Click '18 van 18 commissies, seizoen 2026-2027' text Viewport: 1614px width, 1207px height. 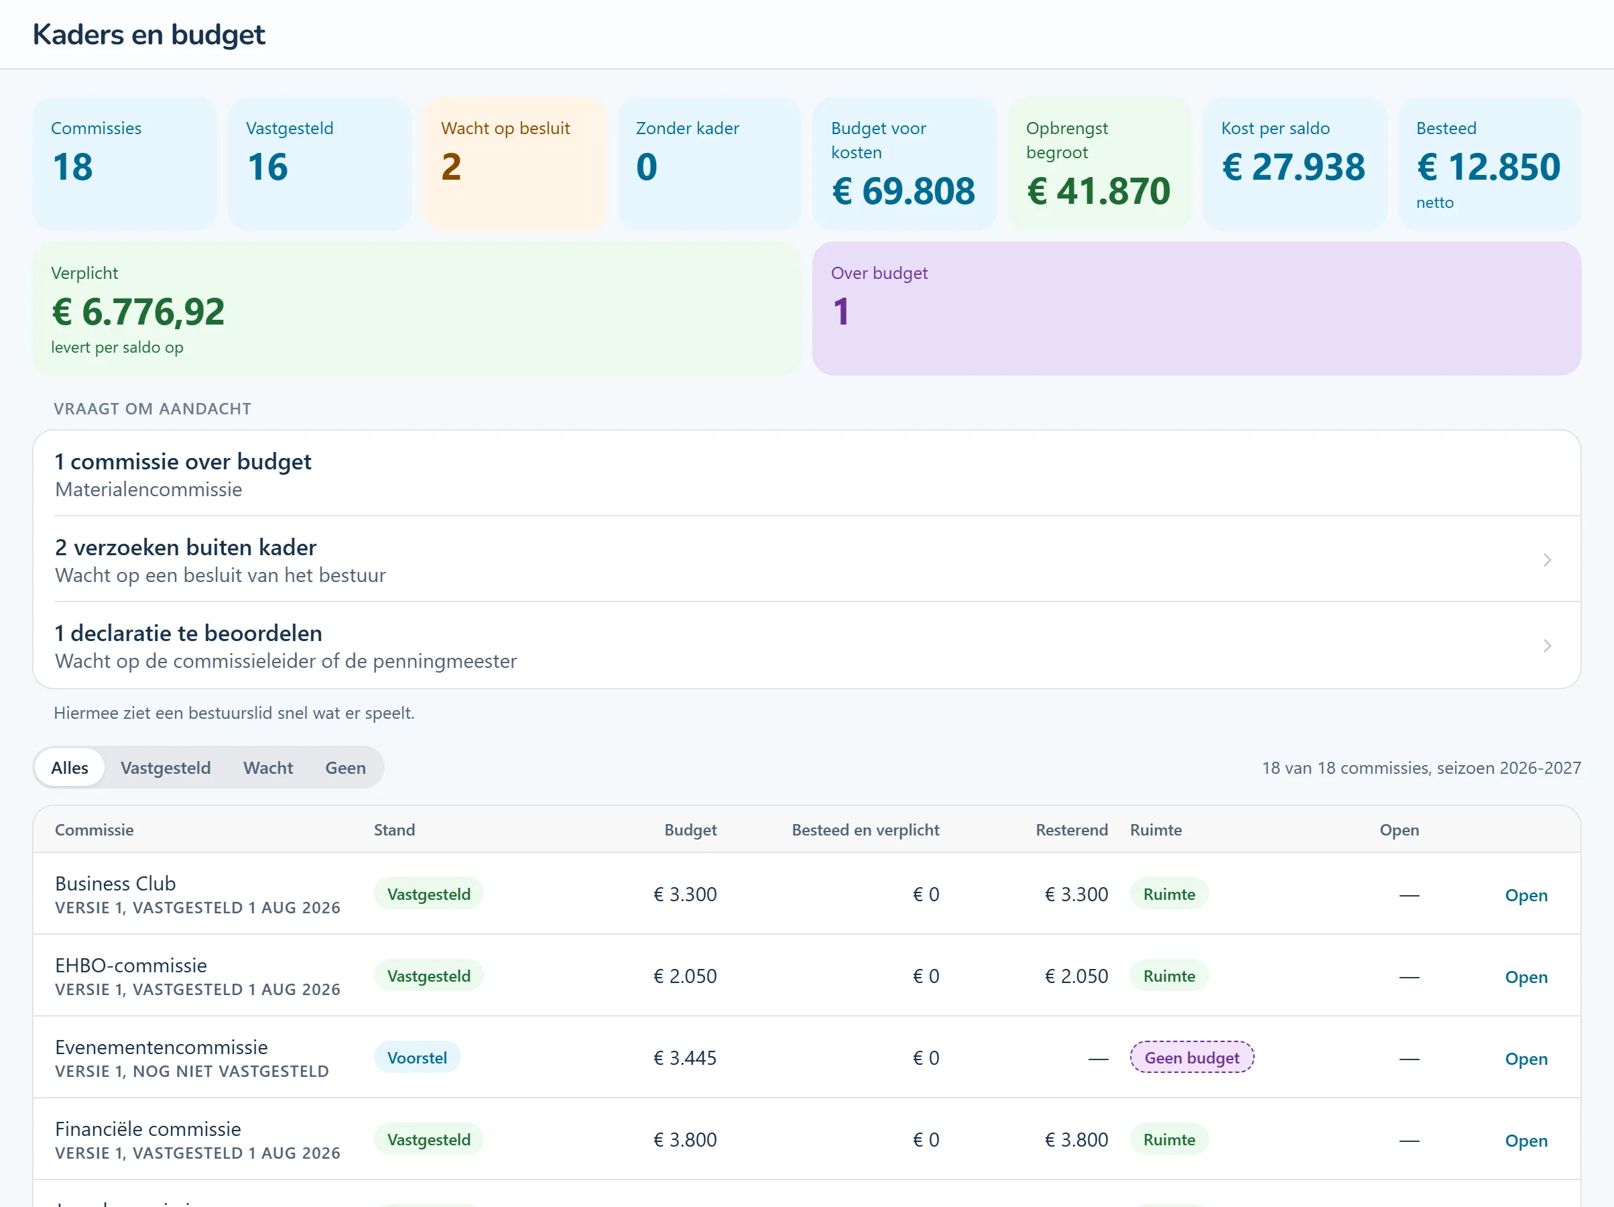point(1422,767)
